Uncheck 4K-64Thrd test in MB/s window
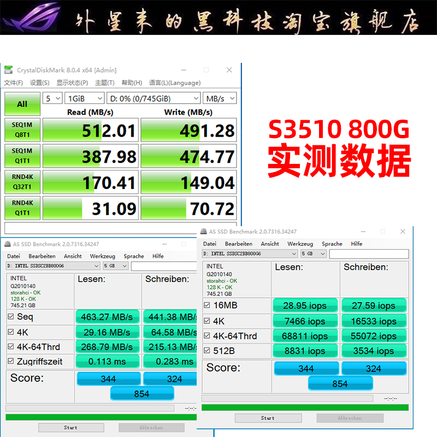Screen dimensions: 437x437 click(x=11, y=346)
